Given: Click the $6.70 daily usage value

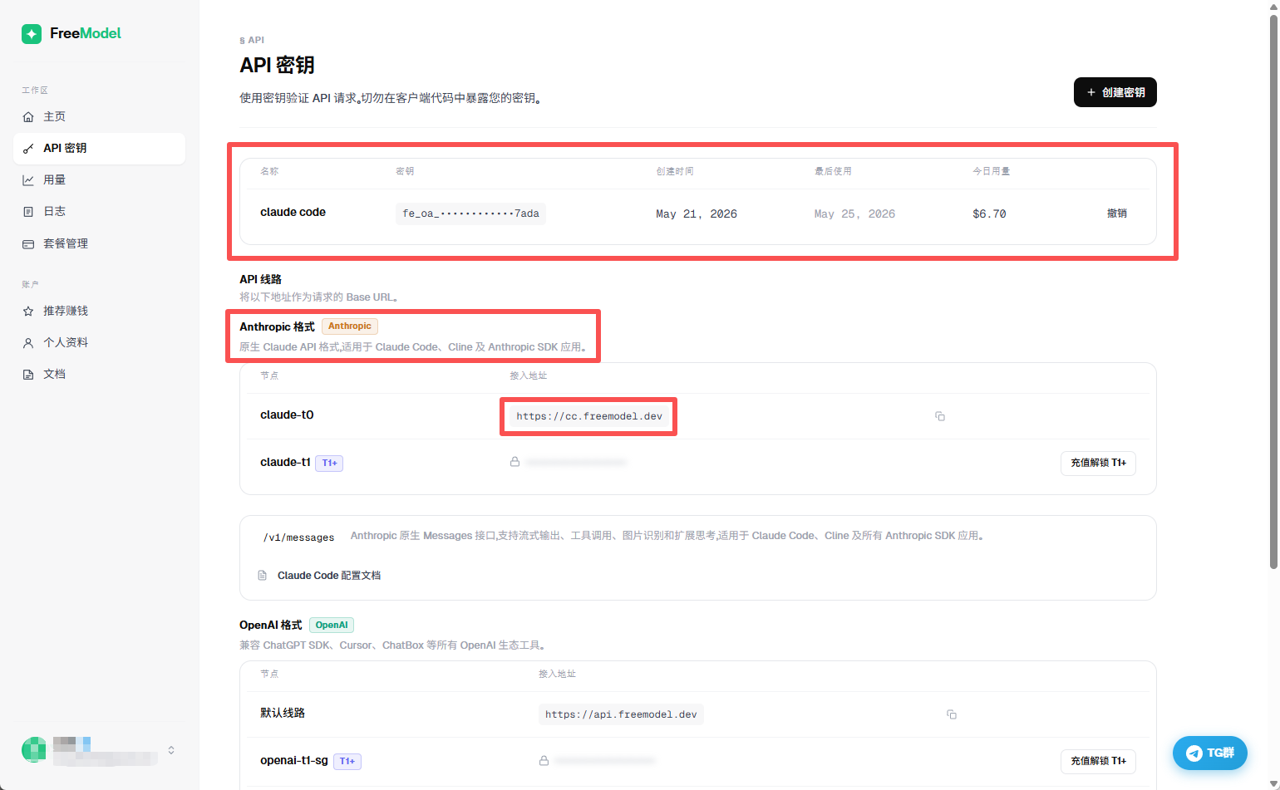Looking at the screenshot, I should tap(989, 213).
